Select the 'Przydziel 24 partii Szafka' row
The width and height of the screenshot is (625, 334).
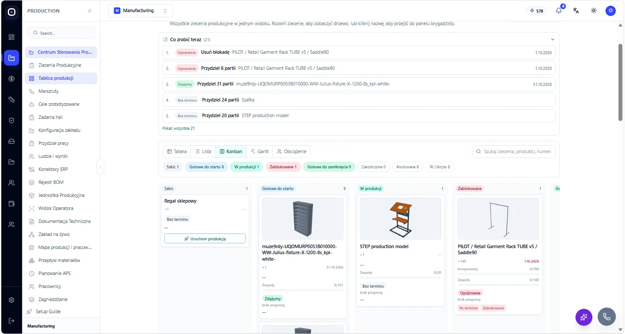coord(359,100)
